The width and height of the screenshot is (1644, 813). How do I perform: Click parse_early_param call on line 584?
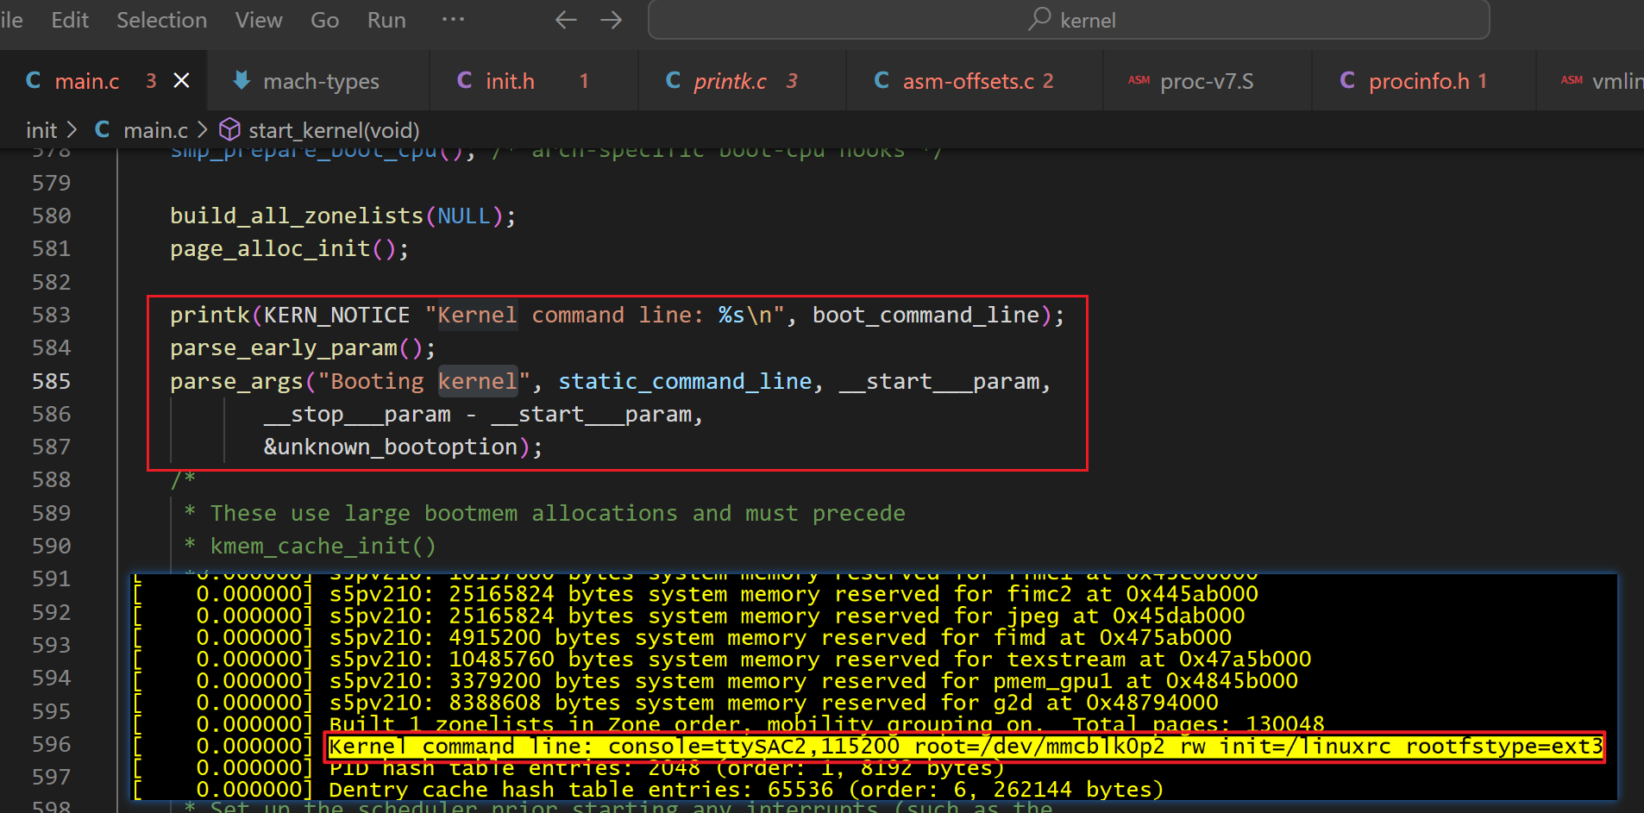(284, 348)
